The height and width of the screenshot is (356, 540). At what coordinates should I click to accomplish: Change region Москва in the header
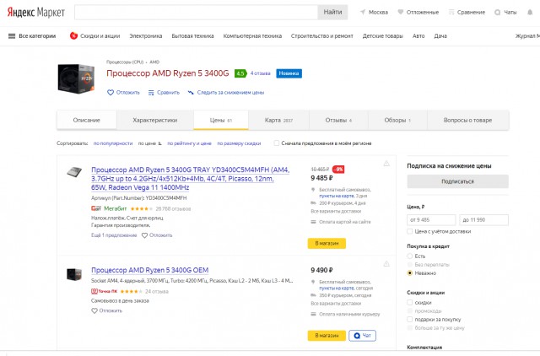click(x=374, y=12)
